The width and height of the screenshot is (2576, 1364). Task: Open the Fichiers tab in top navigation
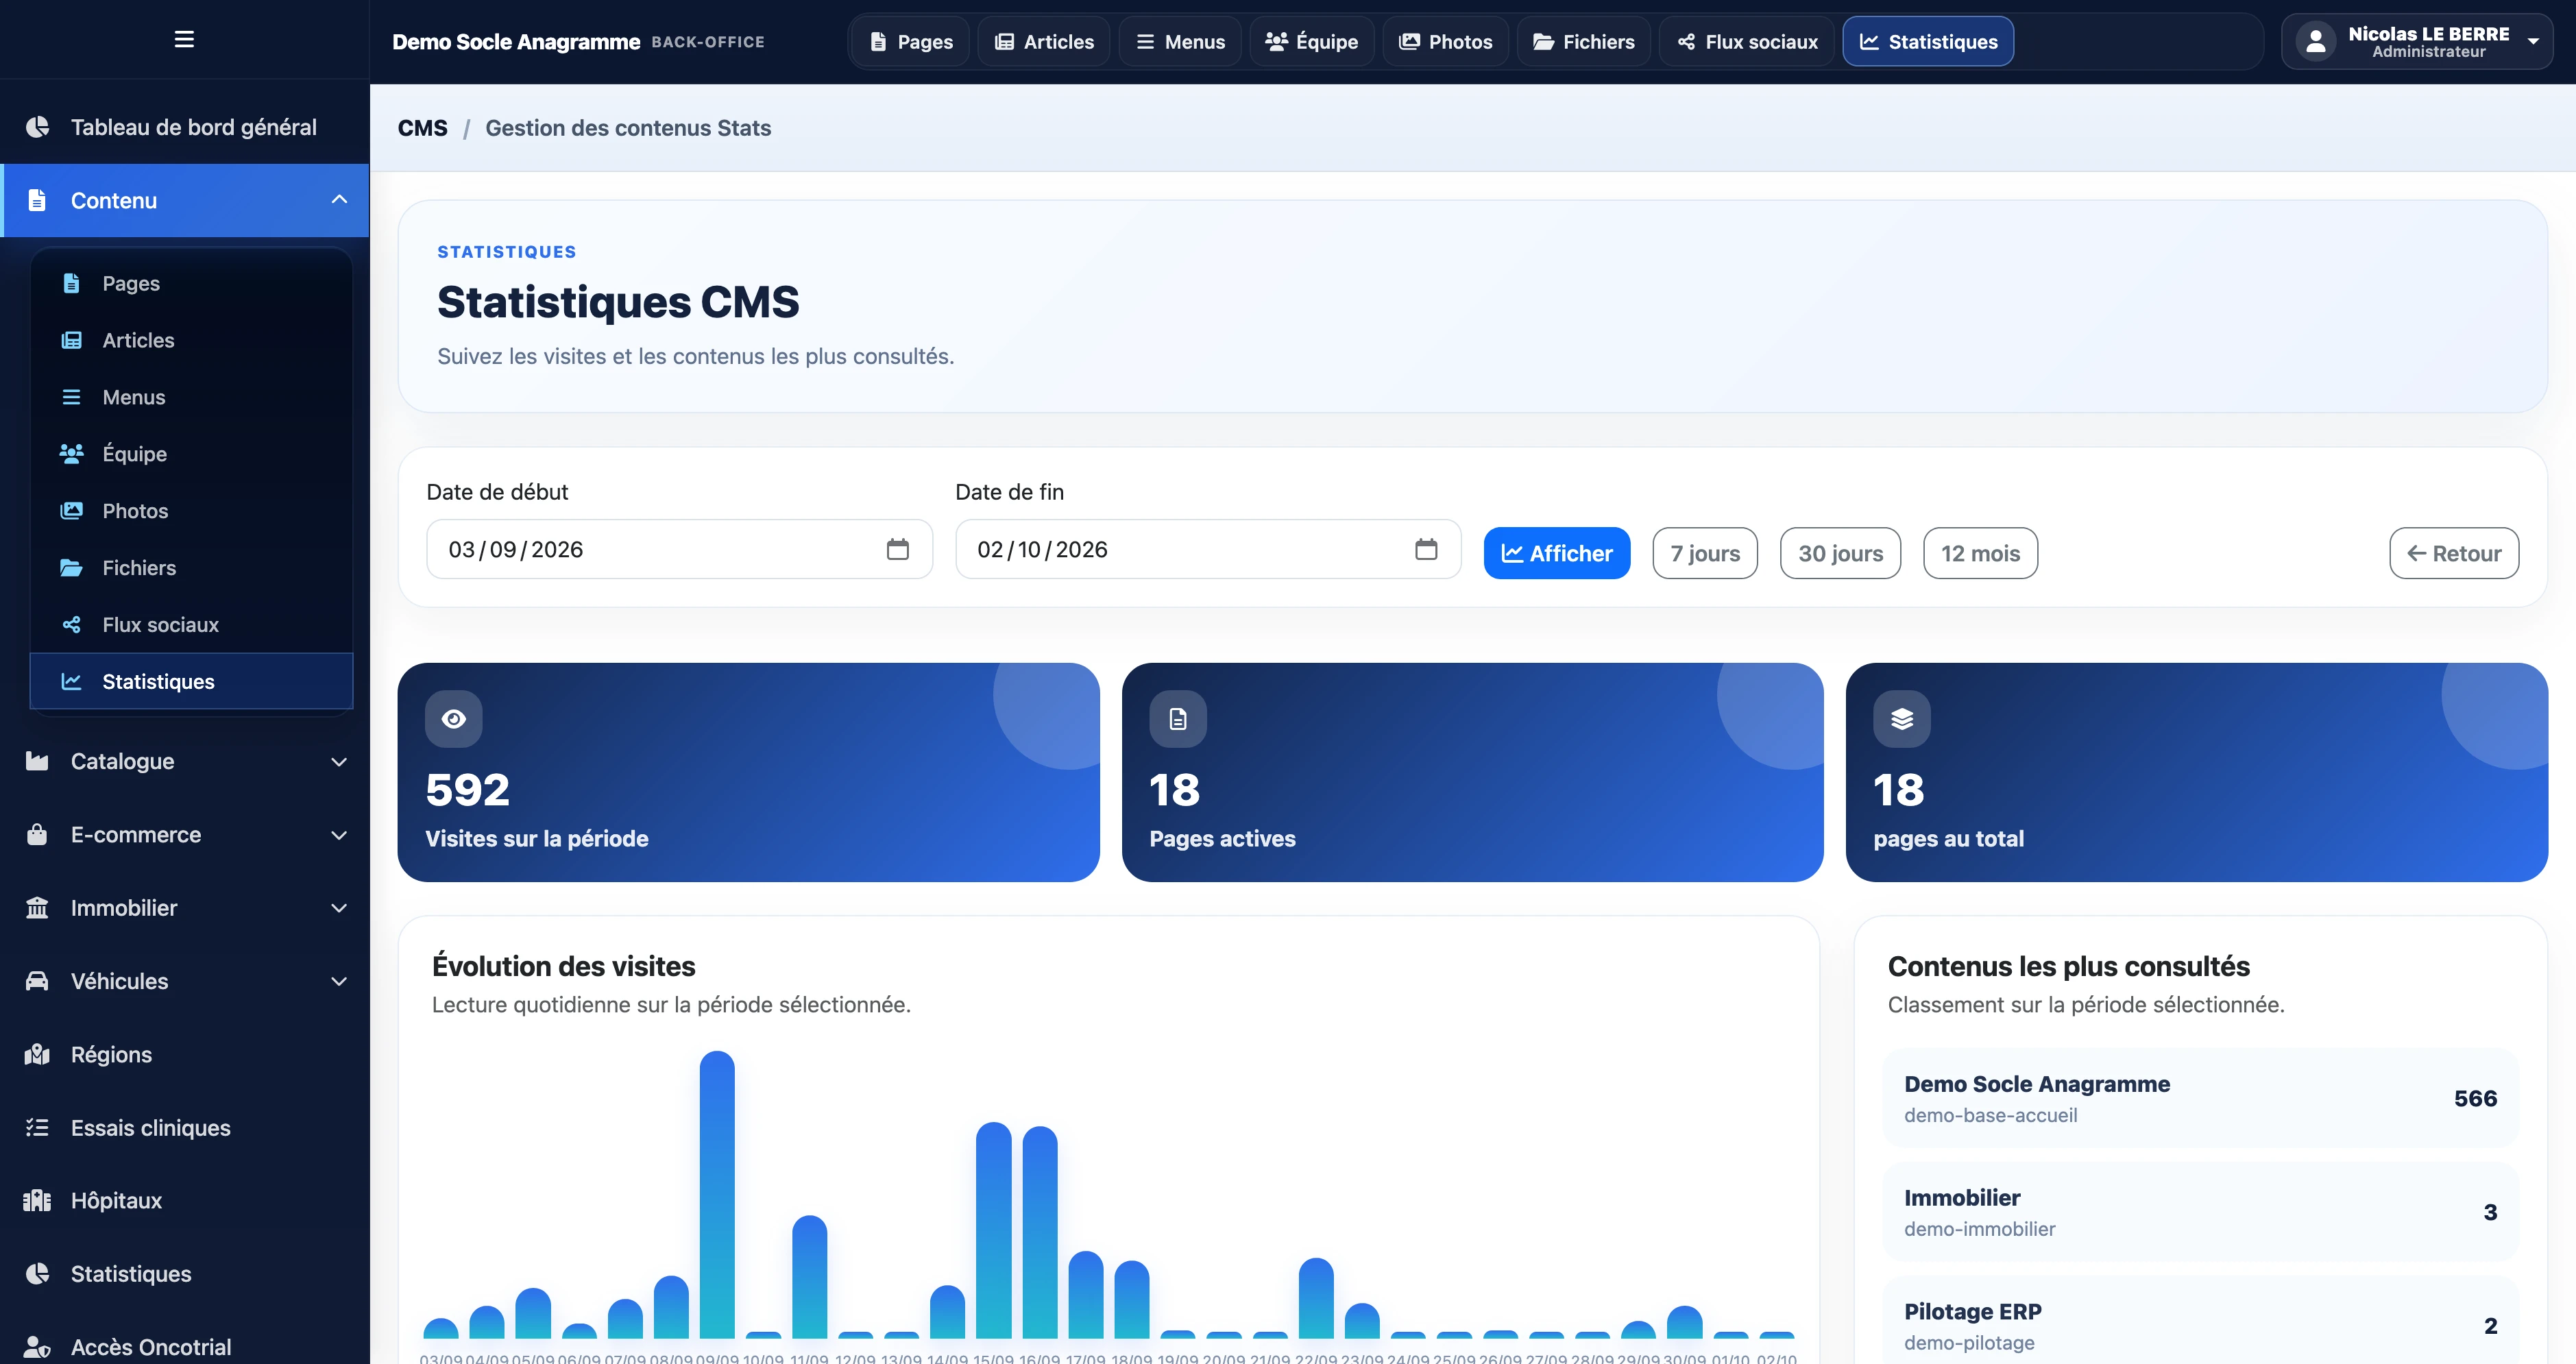tap(1583, 42)
